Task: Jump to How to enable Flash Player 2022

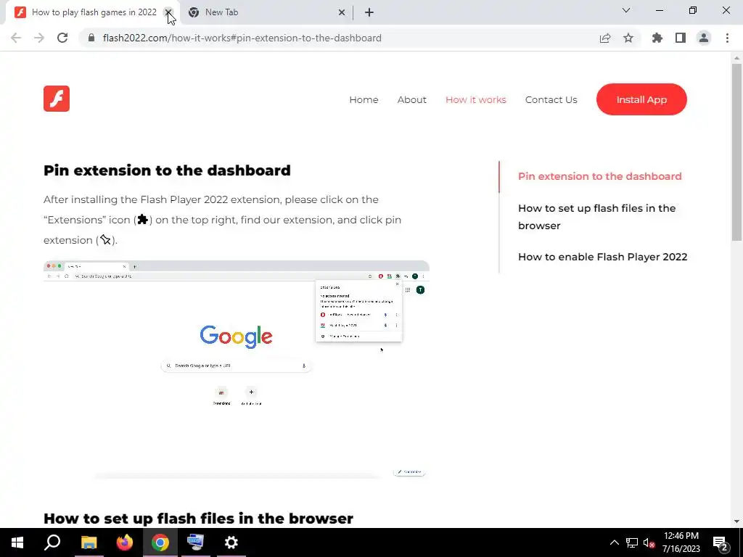Action: point(603,257)
